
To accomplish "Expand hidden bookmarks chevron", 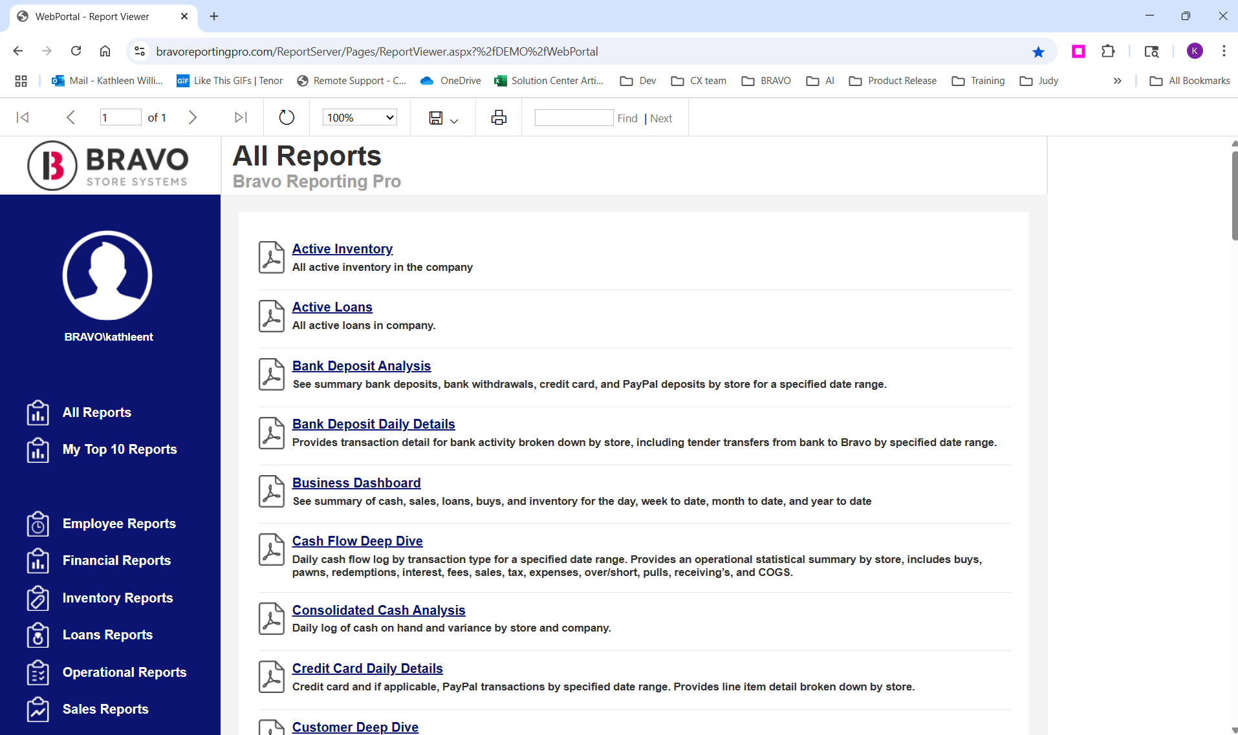I will (1117, 81).
